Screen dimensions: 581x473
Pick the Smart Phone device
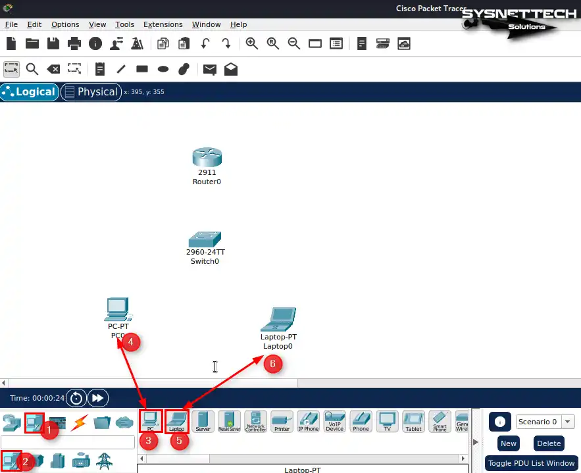point(440,422)
